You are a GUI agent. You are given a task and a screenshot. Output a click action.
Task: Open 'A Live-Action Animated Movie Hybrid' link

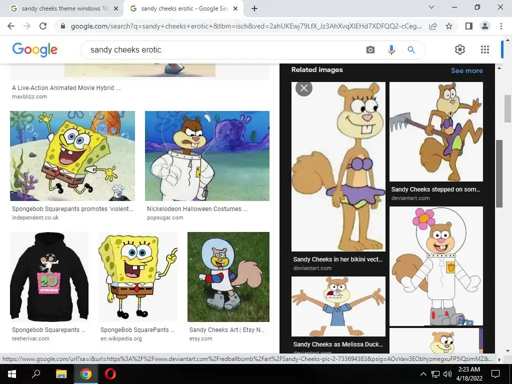tap(66, 88)
